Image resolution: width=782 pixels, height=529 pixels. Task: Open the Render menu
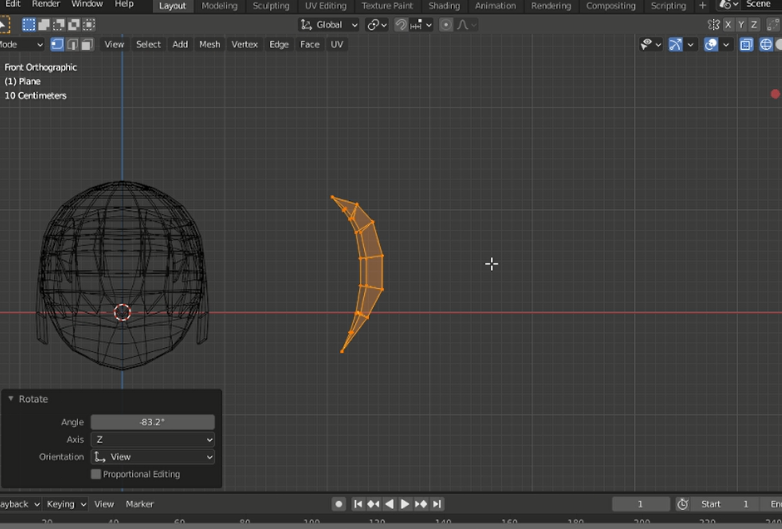point(46,4)
